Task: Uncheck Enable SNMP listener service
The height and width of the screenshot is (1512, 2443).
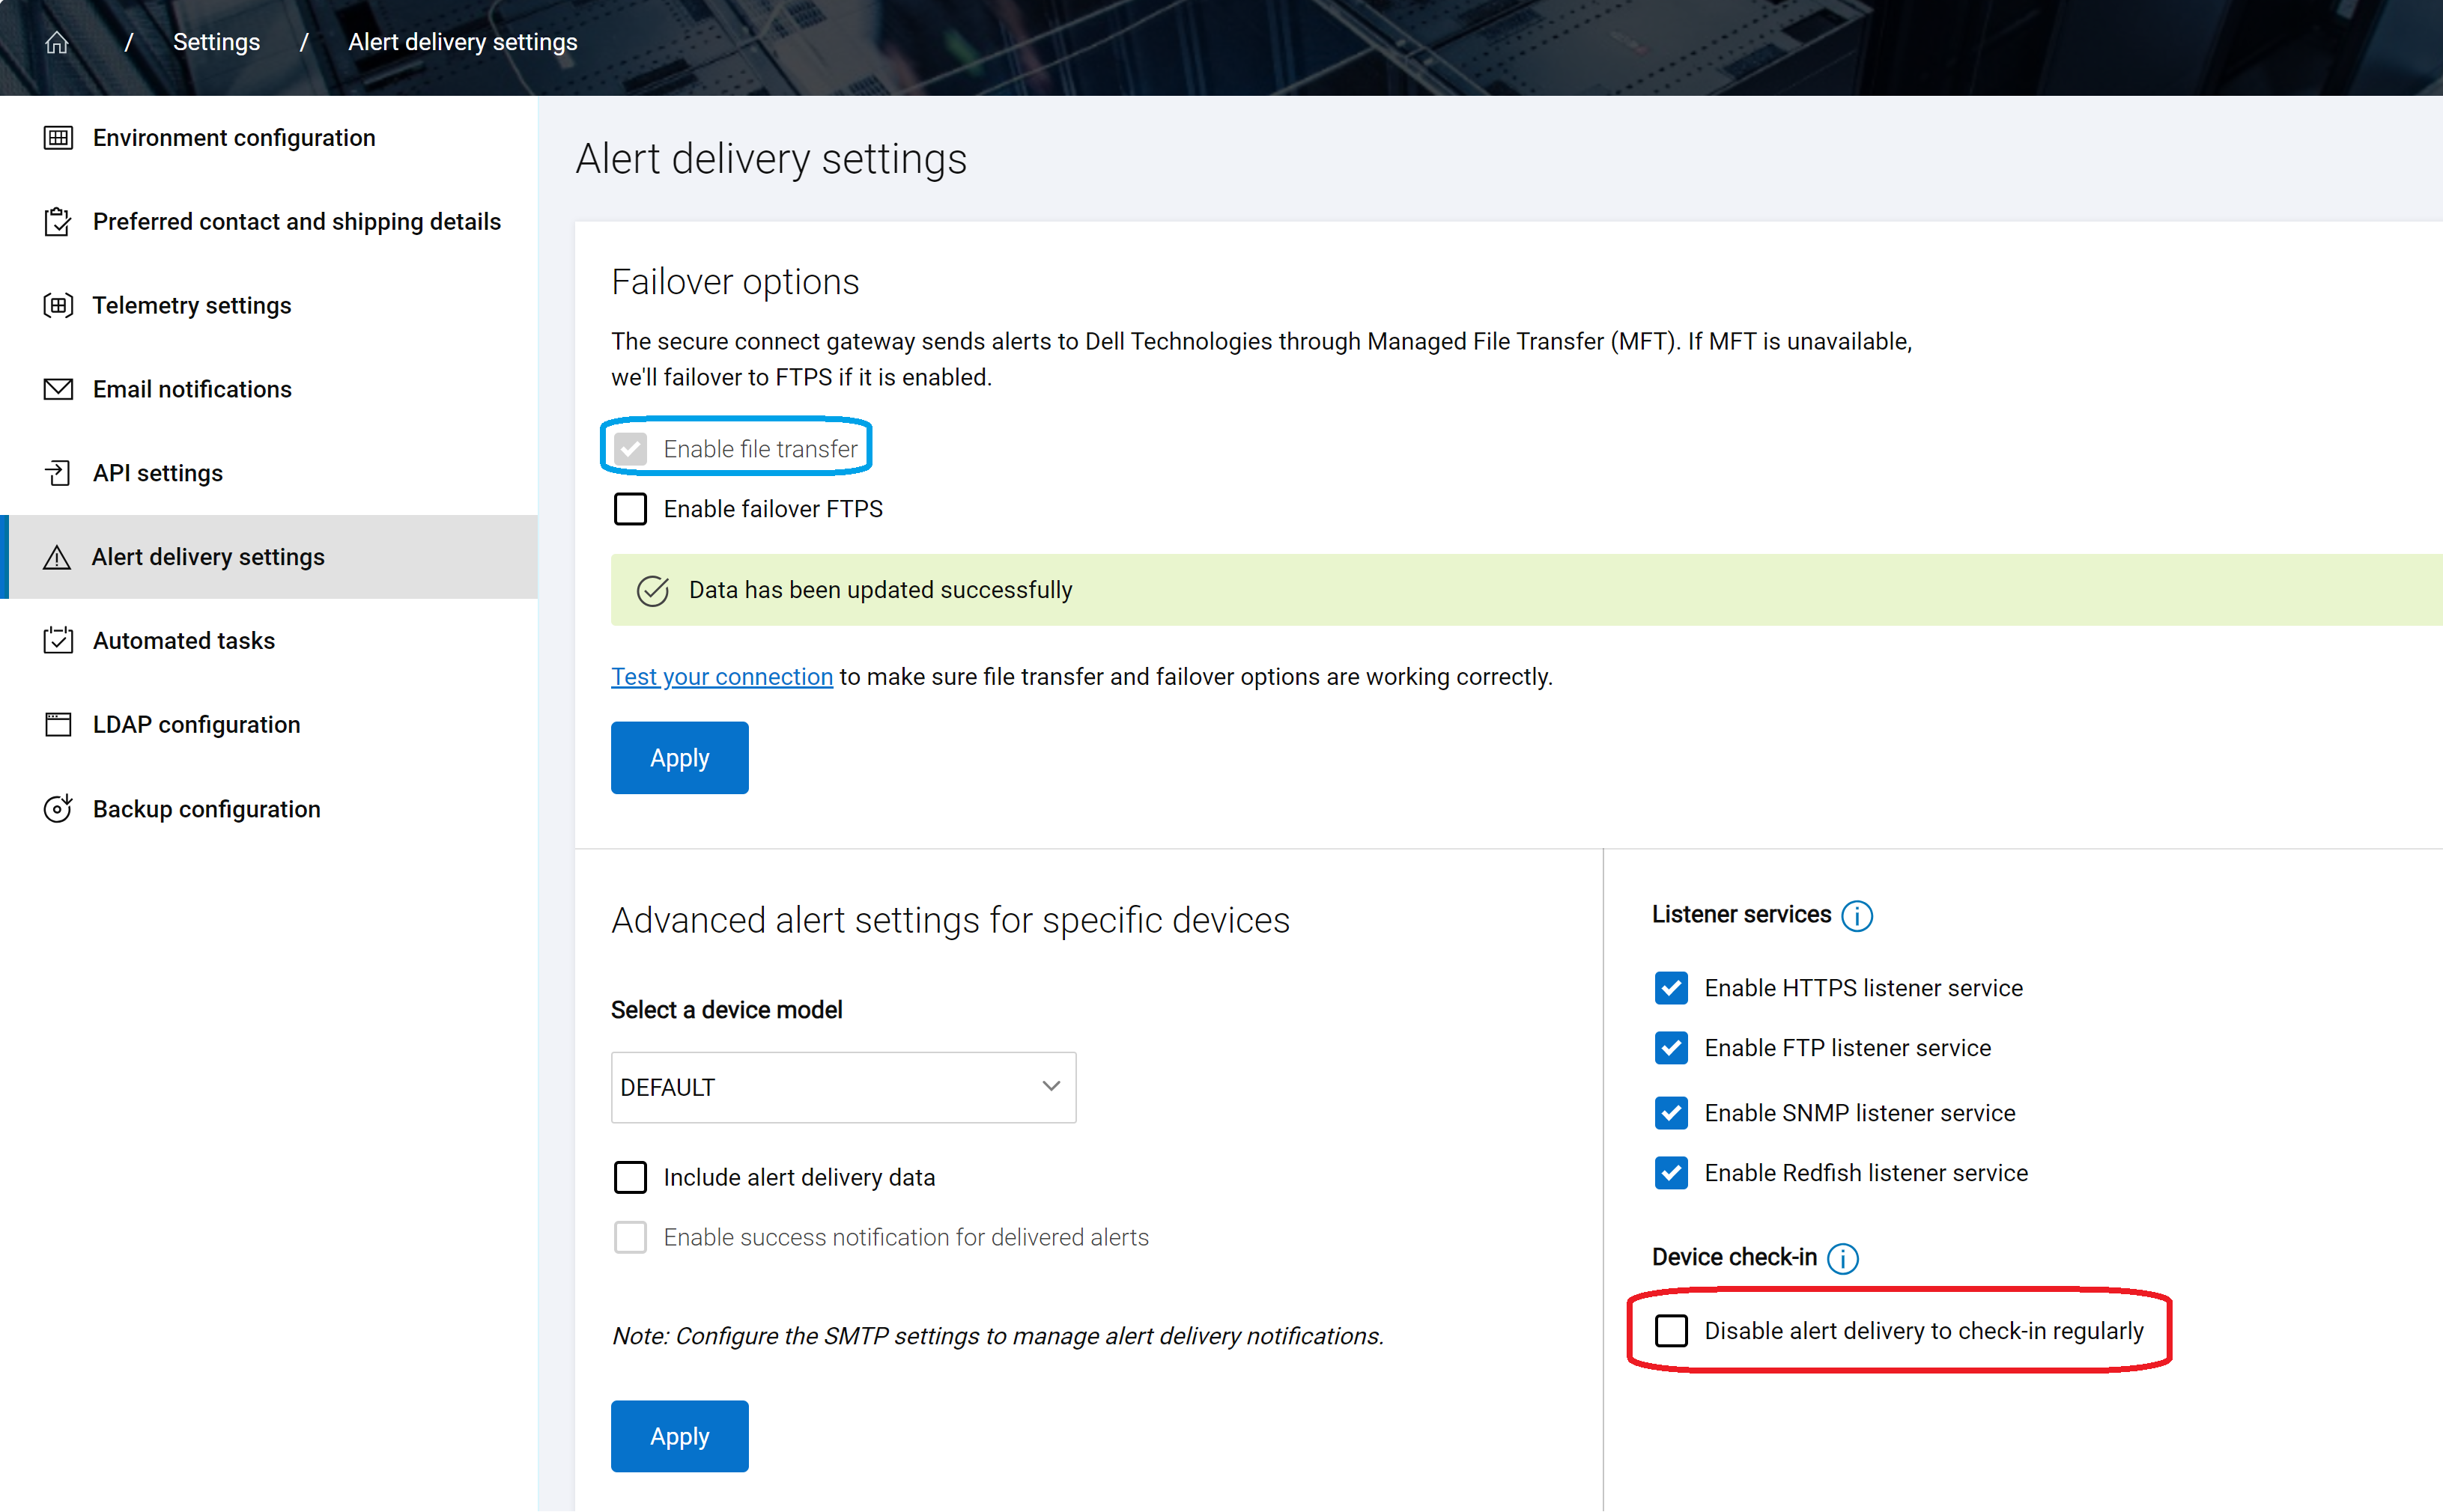Action: point(1671,1112)
